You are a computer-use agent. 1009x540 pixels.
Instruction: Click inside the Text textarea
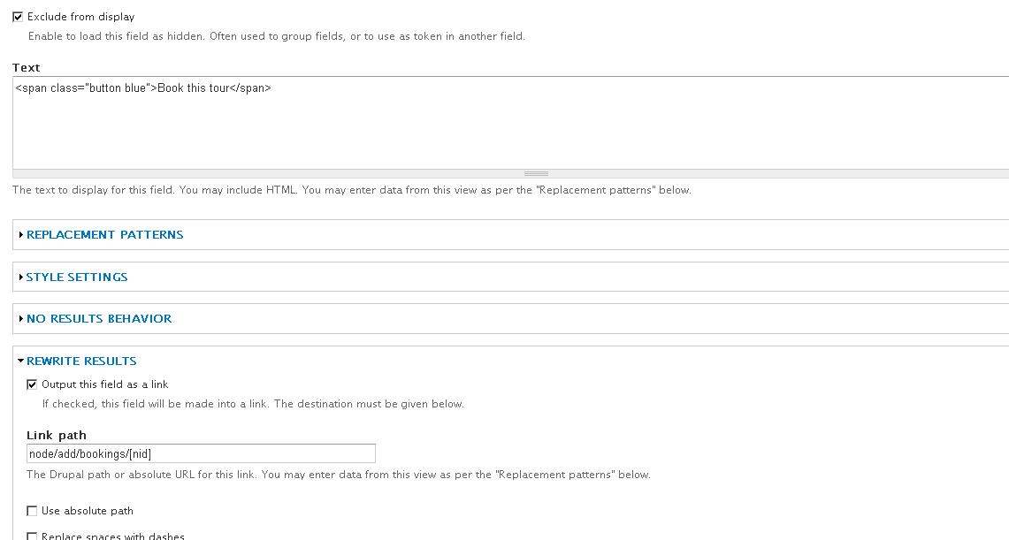coord(511,123)
